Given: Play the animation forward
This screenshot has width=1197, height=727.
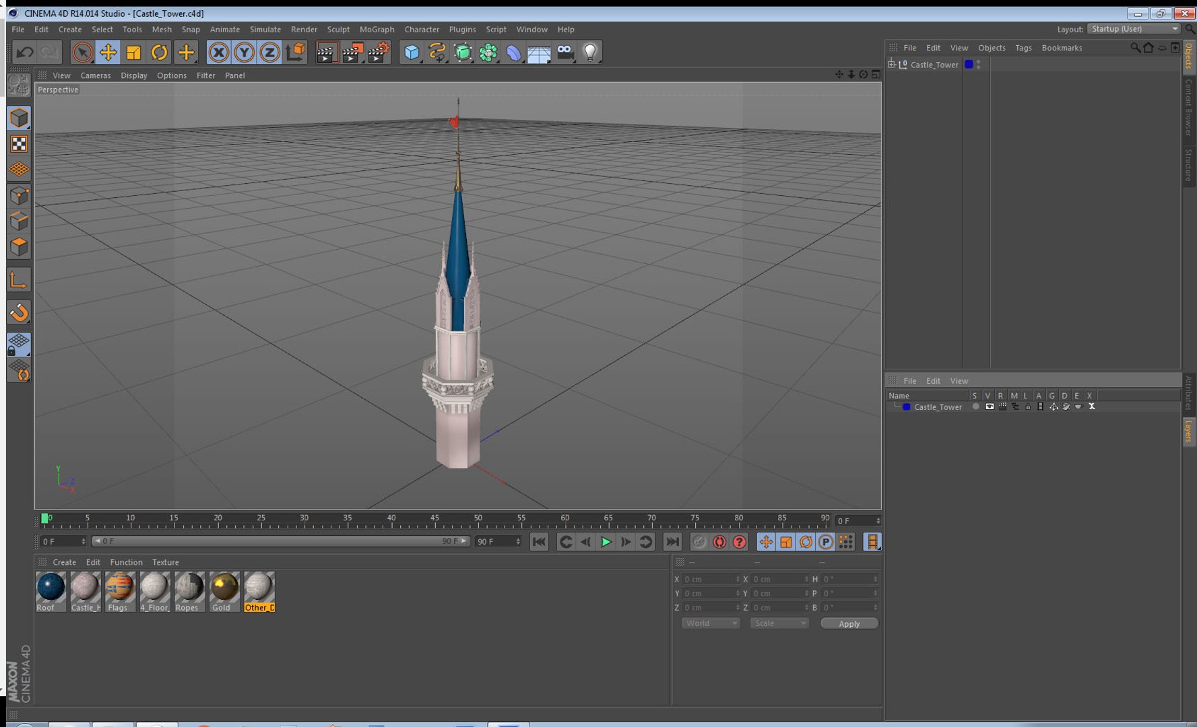Looking at the screenshot, I should point(606,542).
